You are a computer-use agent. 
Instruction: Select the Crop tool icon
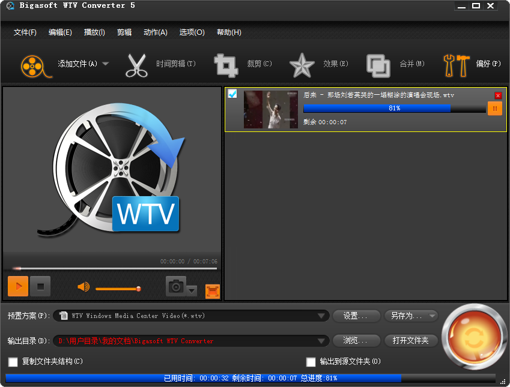click(x=226, y=65)
